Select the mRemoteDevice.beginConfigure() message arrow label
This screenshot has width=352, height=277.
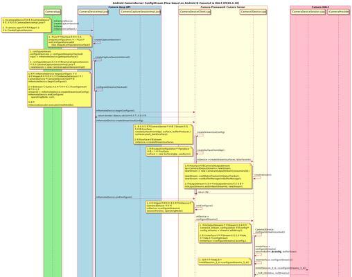pyautogui.click(x=115, y=111)
